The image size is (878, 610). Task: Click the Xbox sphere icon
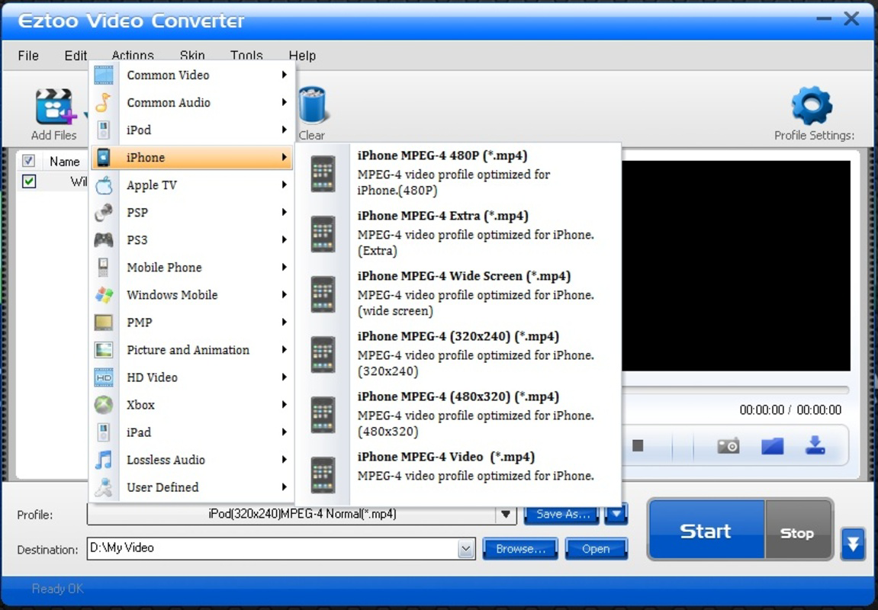click(104, 405)
